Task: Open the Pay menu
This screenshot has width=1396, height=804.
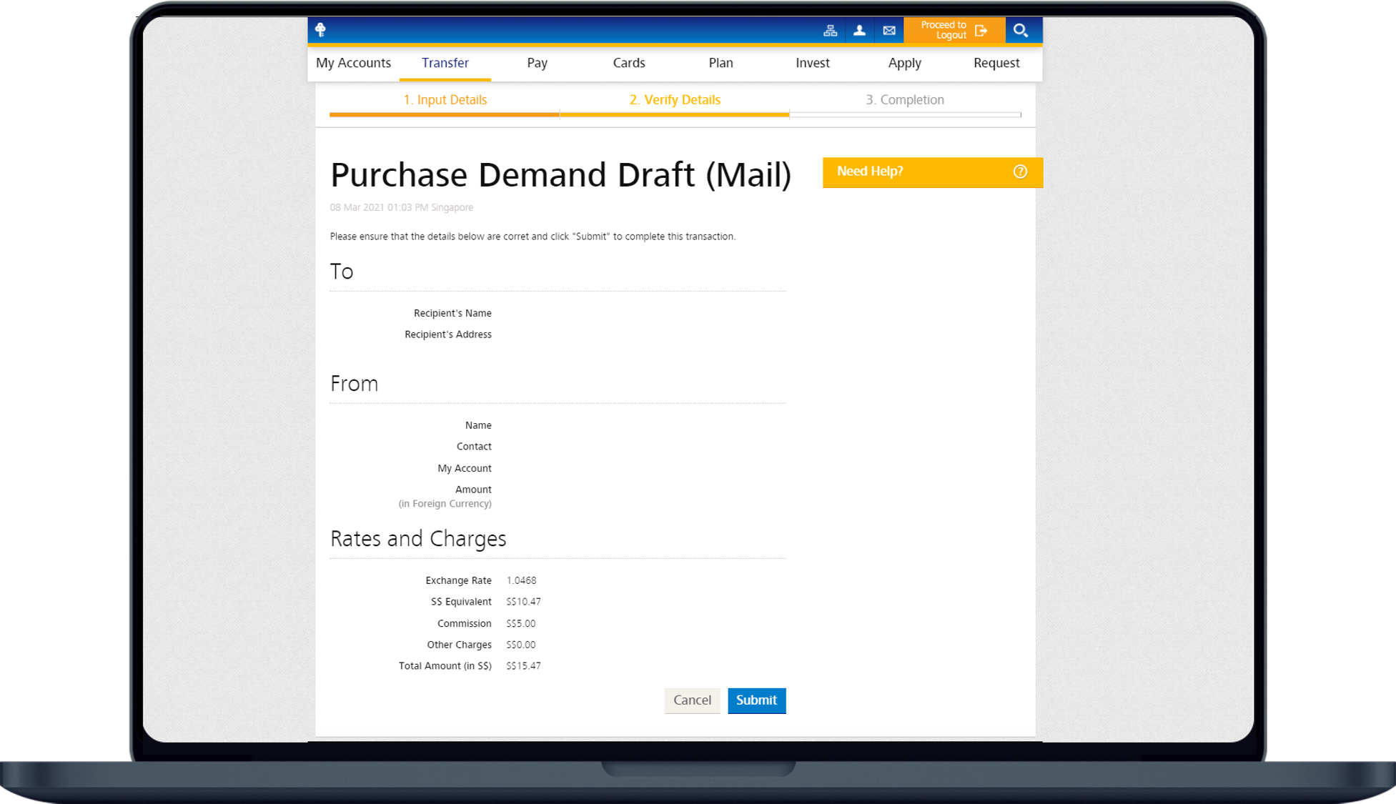Action: tap(537, 63)
